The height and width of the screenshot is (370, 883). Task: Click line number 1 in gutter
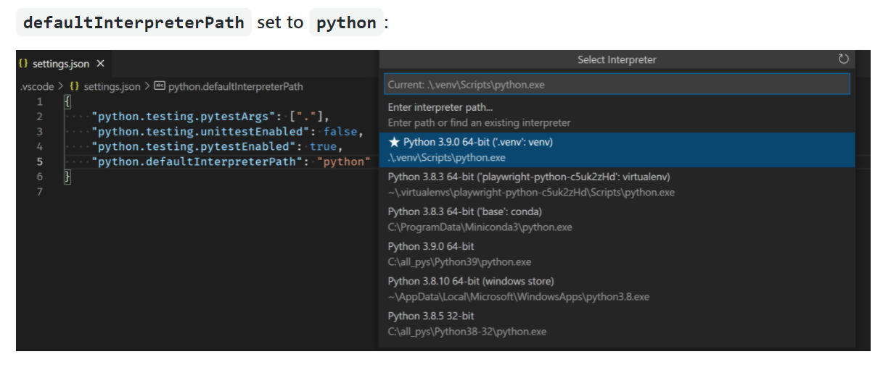pos(40,101)
